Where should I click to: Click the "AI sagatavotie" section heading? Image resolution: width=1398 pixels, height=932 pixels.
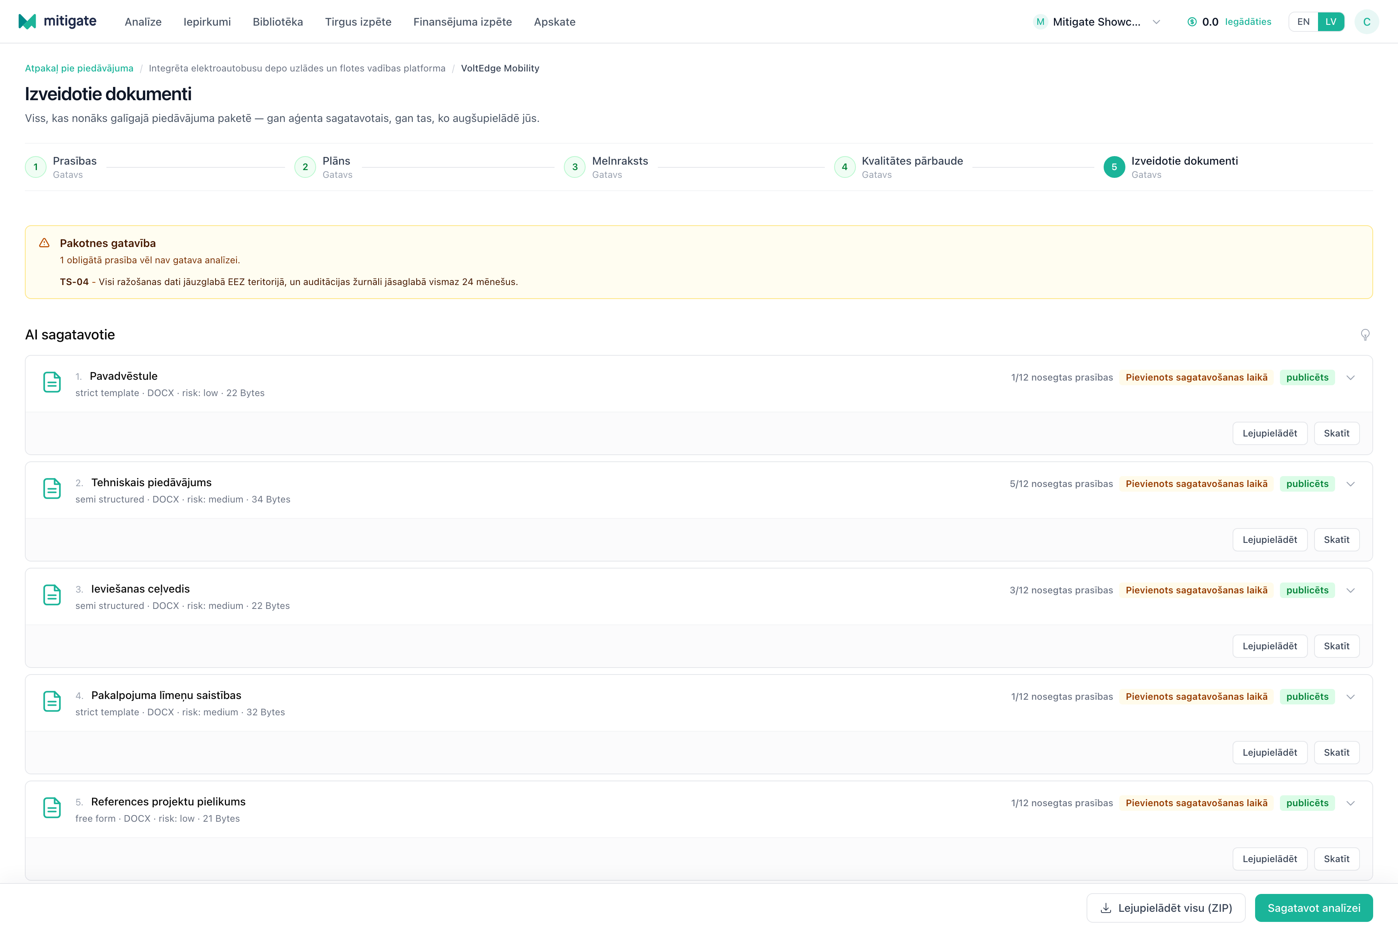click(x=70, y=335)
